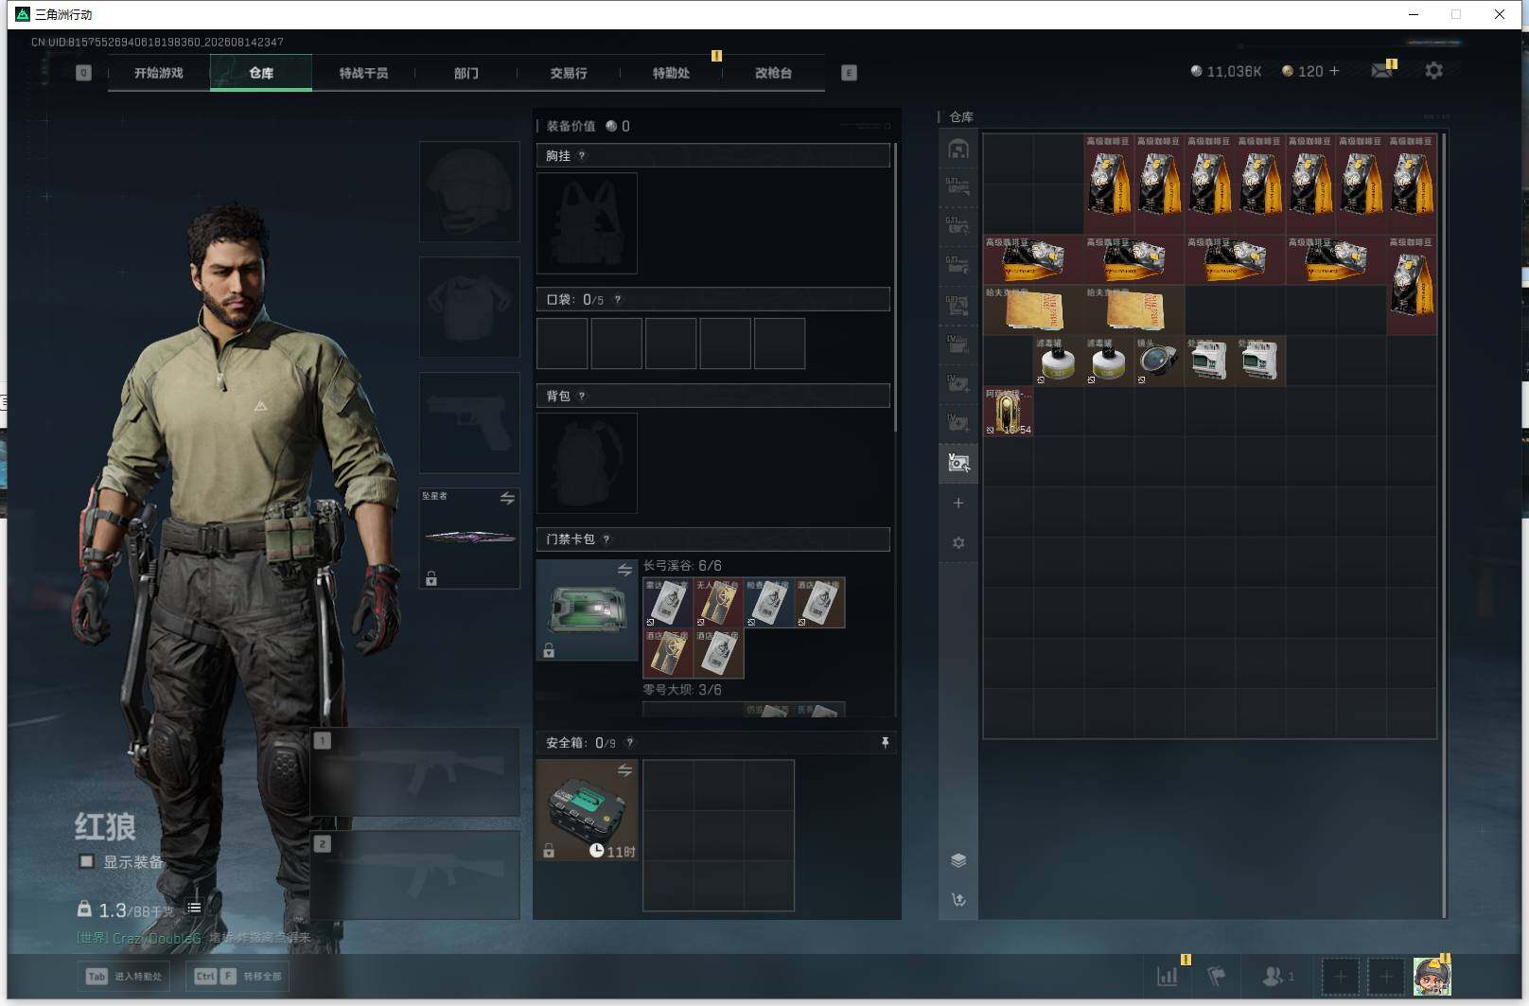Click the world chat message line

coord(193,937)
